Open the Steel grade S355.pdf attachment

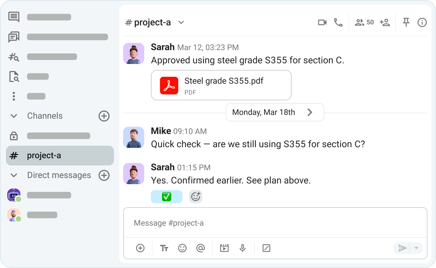tap(221, 85)
